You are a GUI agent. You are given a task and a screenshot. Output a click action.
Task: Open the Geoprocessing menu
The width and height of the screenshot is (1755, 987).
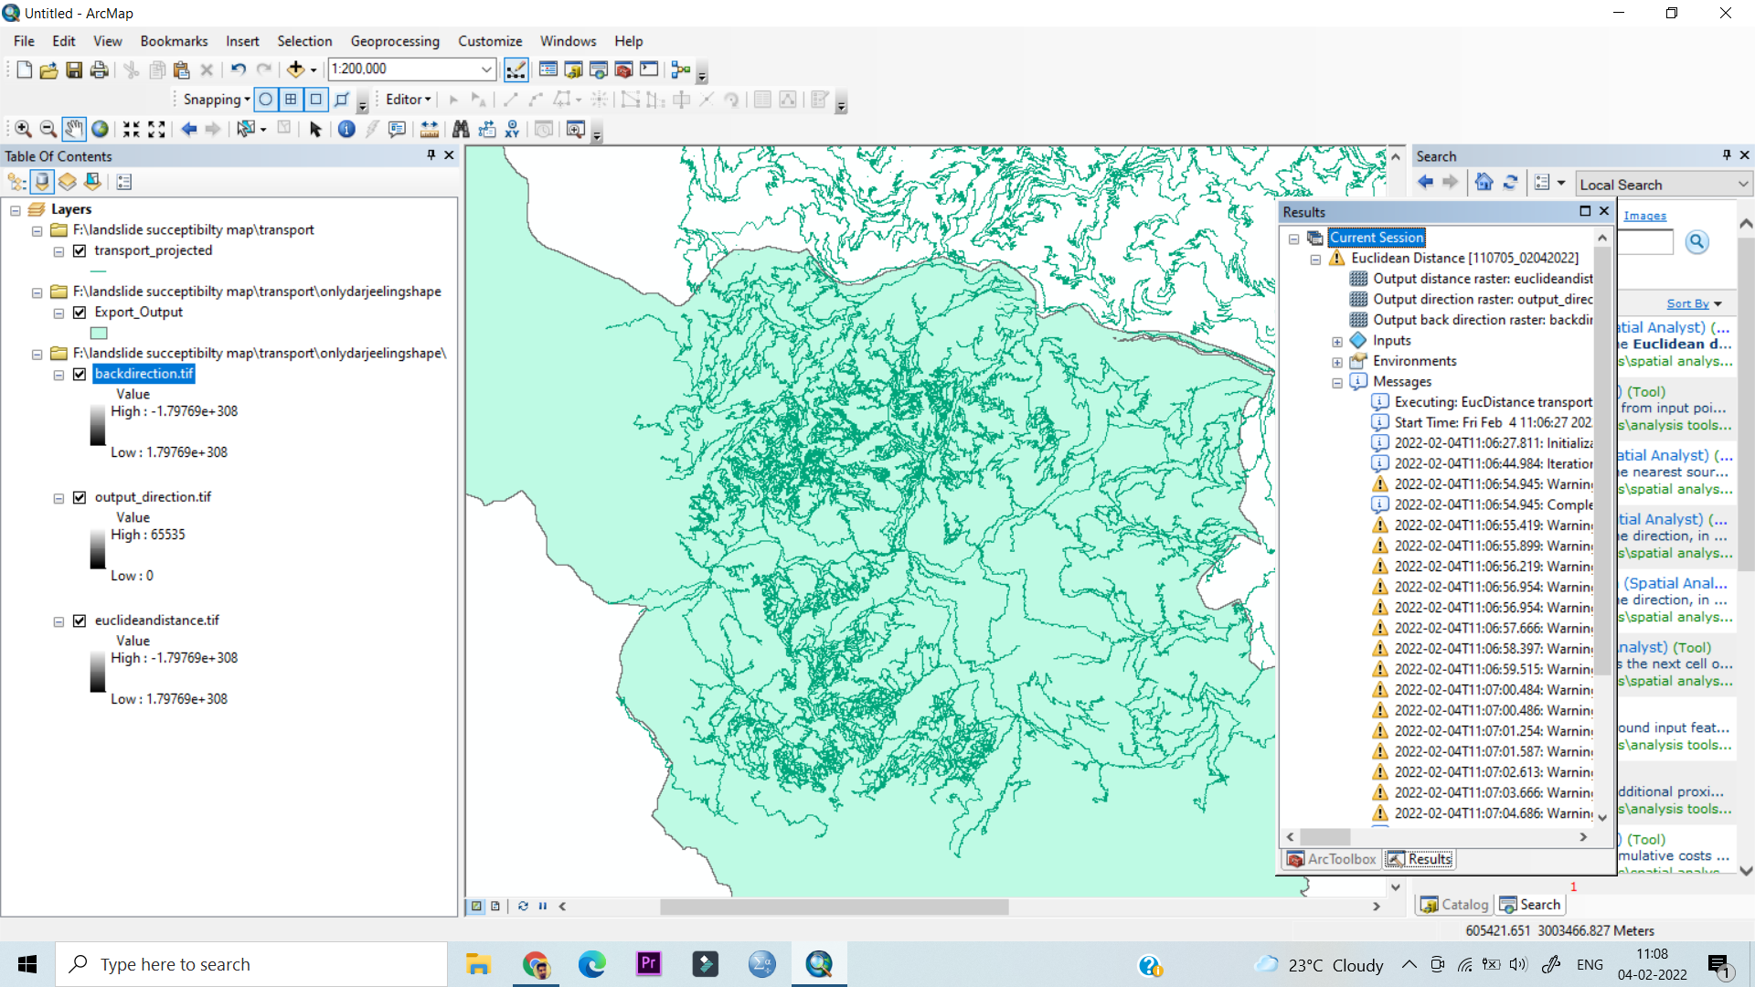coord(395,41)
